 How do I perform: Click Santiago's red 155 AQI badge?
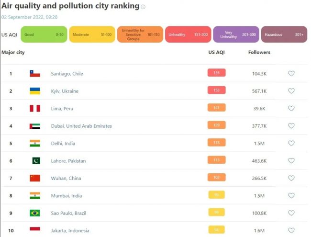click(x=216, y=73)
